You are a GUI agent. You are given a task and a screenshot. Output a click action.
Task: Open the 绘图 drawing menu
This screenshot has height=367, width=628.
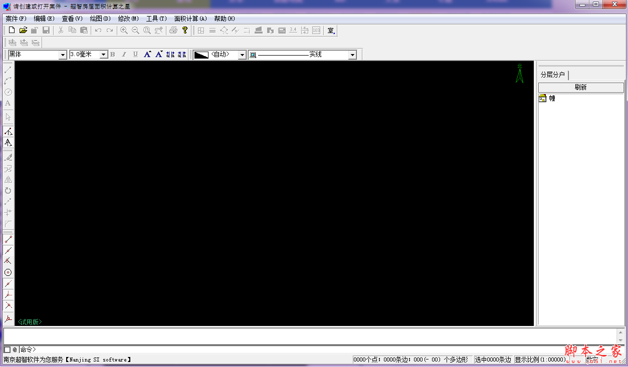tap(99, 19)
